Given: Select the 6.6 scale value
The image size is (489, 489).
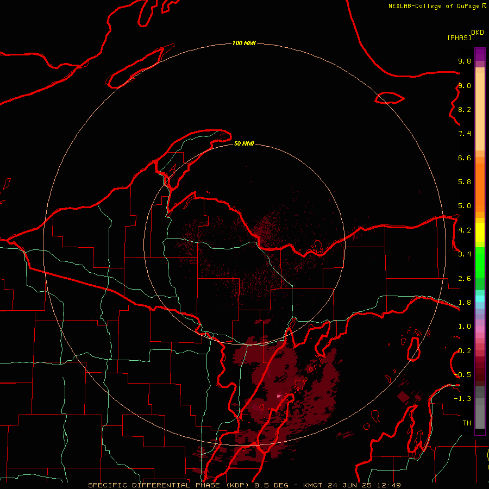Looking at the screenshot, I should pyautogui.click(x=465, y=158).
